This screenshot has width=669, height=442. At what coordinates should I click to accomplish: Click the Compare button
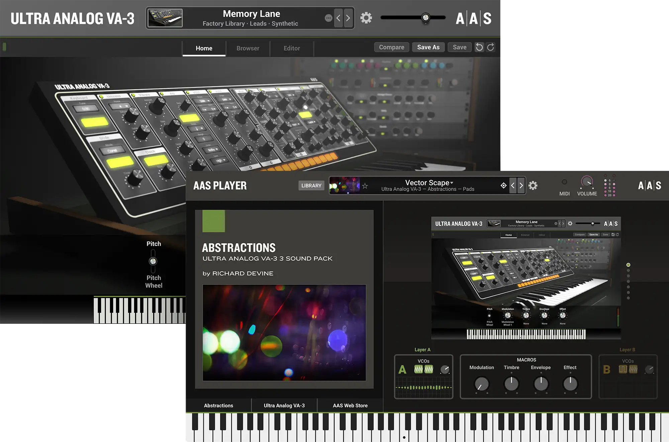[391, 47]
